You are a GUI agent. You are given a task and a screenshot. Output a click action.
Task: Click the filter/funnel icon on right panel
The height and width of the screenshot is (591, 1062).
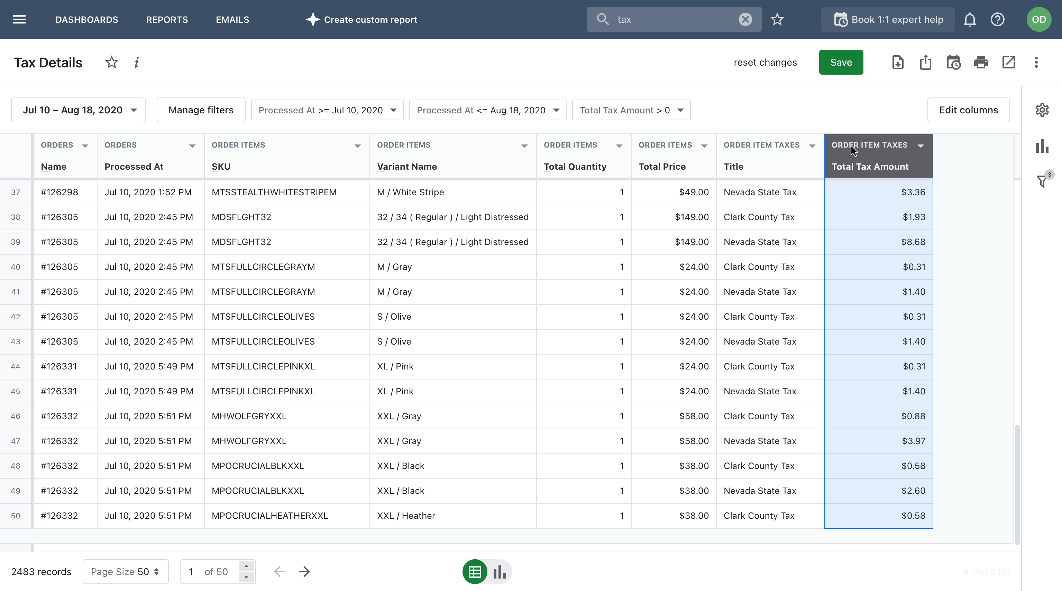[x=1043, y=180]
